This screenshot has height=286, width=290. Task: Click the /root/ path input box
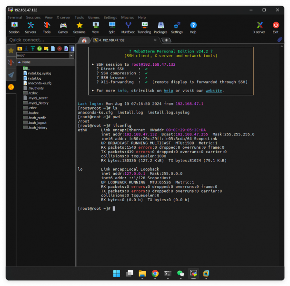pos(43,55)
